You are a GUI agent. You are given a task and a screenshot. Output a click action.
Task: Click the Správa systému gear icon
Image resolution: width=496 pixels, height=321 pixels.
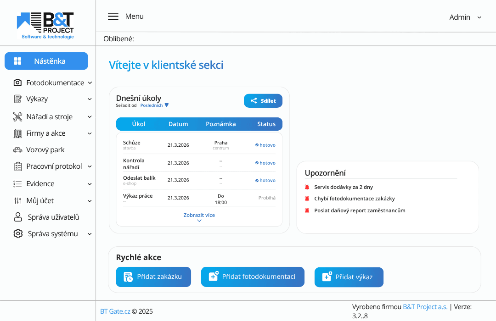[17, 233]
